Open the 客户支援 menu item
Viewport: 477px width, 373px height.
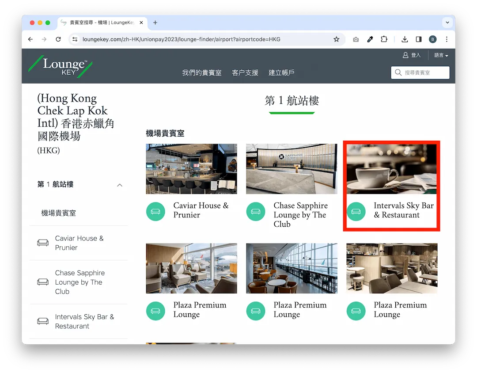click(245, 73)
